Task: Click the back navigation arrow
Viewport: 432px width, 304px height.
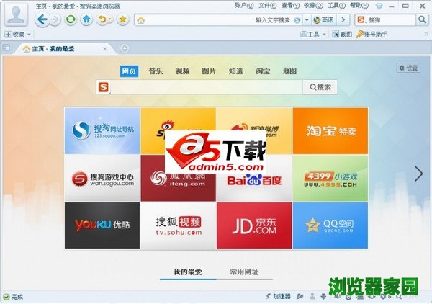Action: 41,19
